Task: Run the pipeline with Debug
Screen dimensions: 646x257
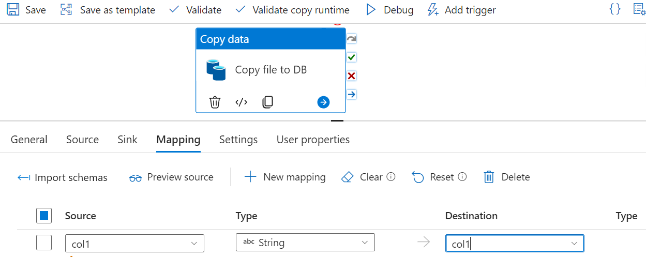Action: point(390,10)
